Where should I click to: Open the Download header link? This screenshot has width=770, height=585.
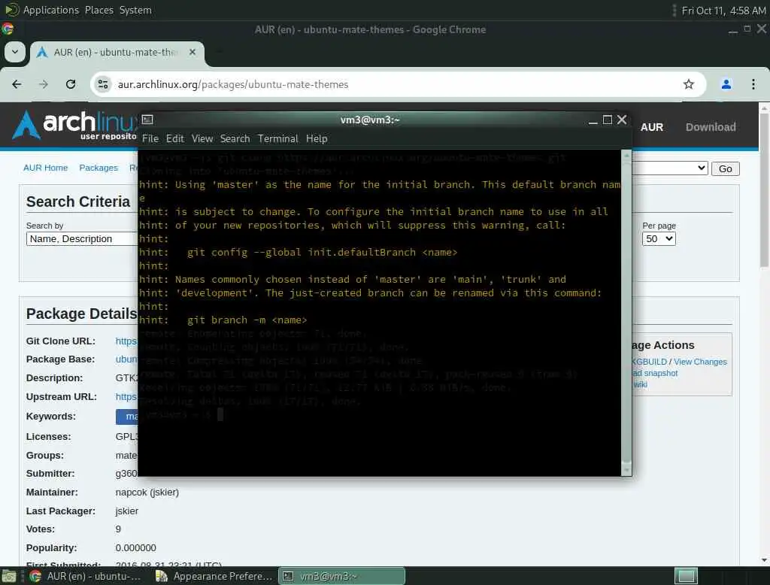pyautogui.click(x=711, y=127)
